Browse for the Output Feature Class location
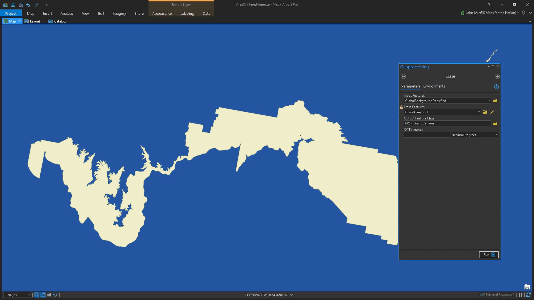This screenshot has height=300, width=534. click(495, 123)
